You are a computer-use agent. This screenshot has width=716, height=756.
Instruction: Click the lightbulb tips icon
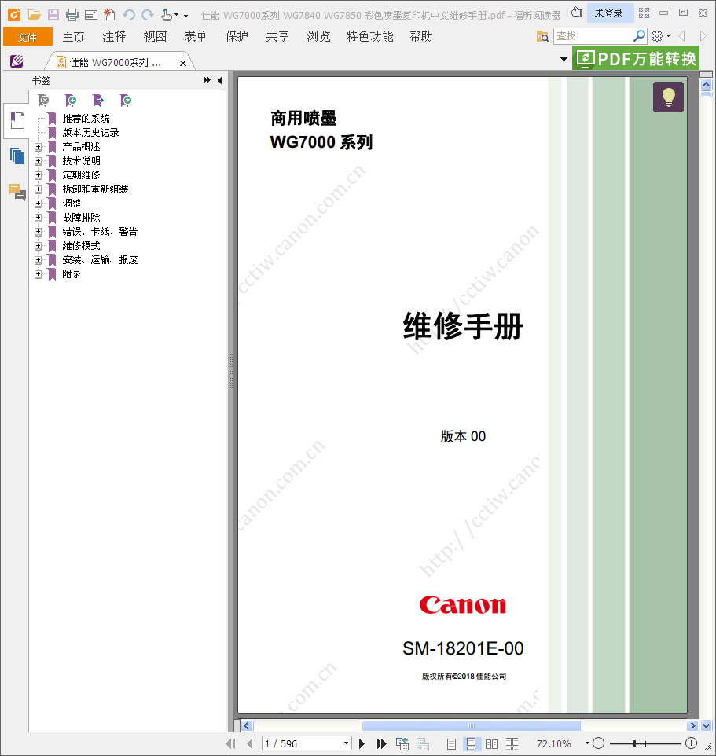coord(668,97)
